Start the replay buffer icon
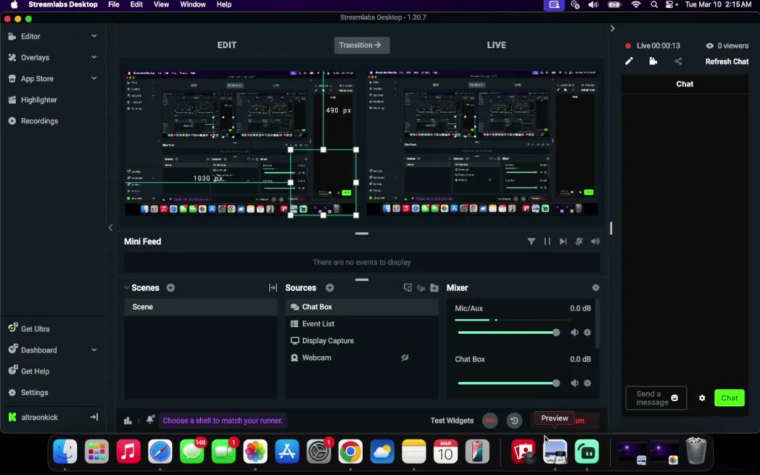The width and height of the screenshot is (760, 475). point(515,421)
